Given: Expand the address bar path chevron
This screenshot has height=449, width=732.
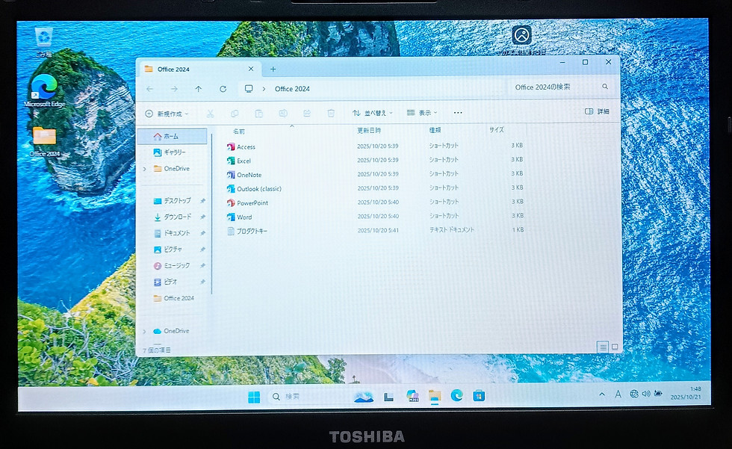Looking at the screenshot, I should [264, 89].
